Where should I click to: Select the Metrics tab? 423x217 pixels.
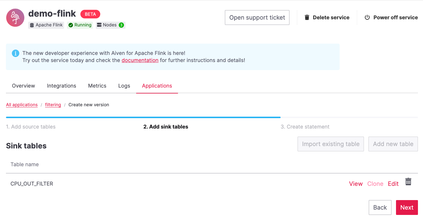click(x=97, y=86)
